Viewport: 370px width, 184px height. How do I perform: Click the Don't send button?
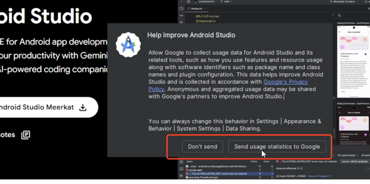pos(202,146)
